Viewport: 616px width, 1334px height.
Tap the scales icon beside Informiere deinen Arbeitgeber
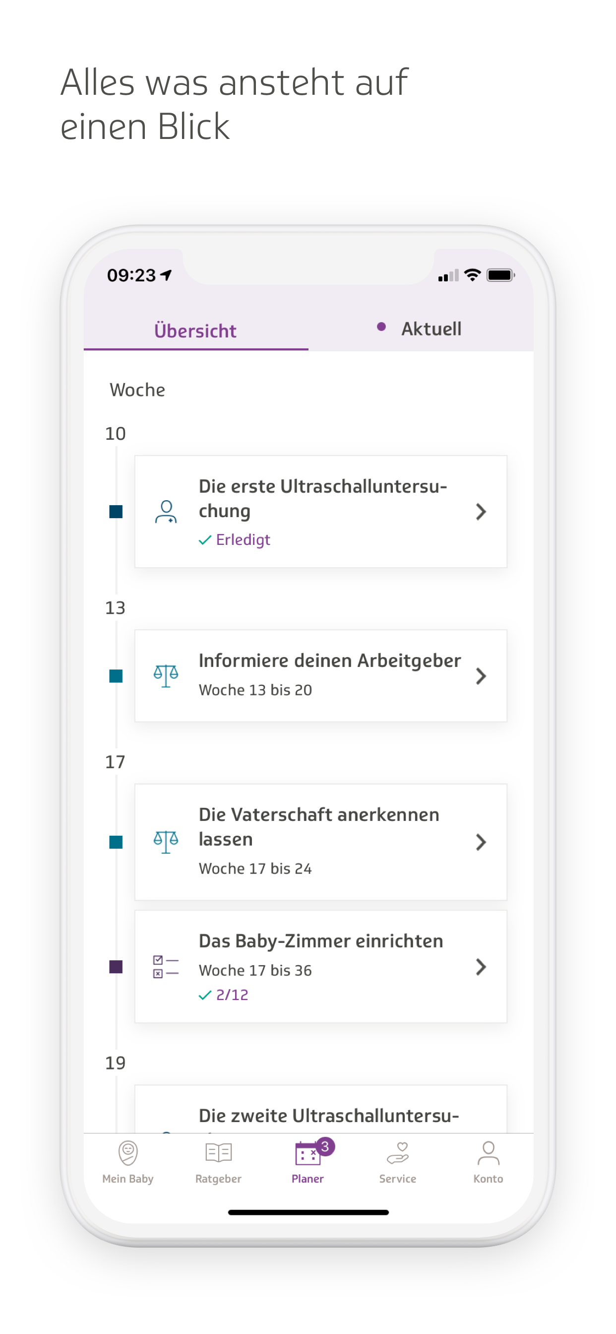point(166,676)
